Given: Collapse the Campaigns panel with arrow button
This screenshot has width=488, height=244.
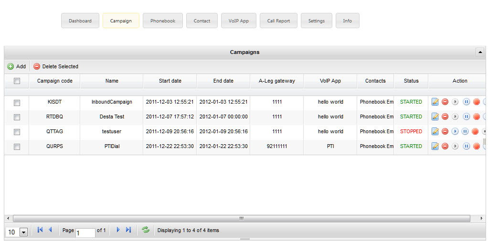Looking at the screenshot, I should coord(479,52).
